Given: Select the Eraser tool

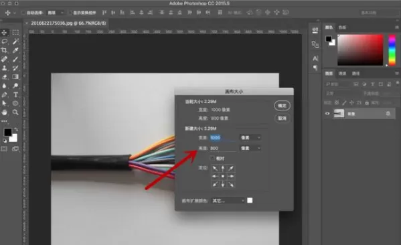Looking at the screenshot, I should point(4,77).
